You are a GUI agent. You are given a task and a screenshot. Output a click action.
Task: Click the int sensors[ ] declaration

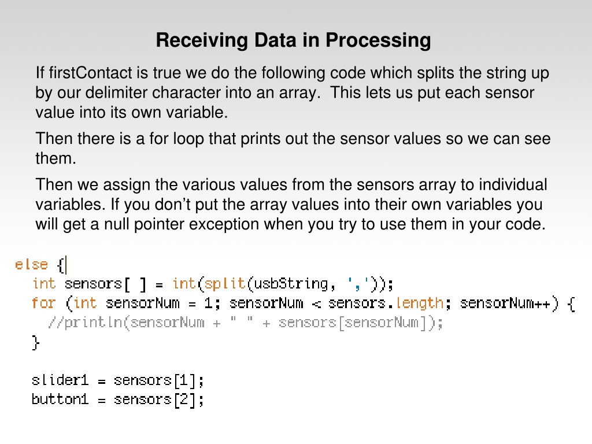pos(89,284)
